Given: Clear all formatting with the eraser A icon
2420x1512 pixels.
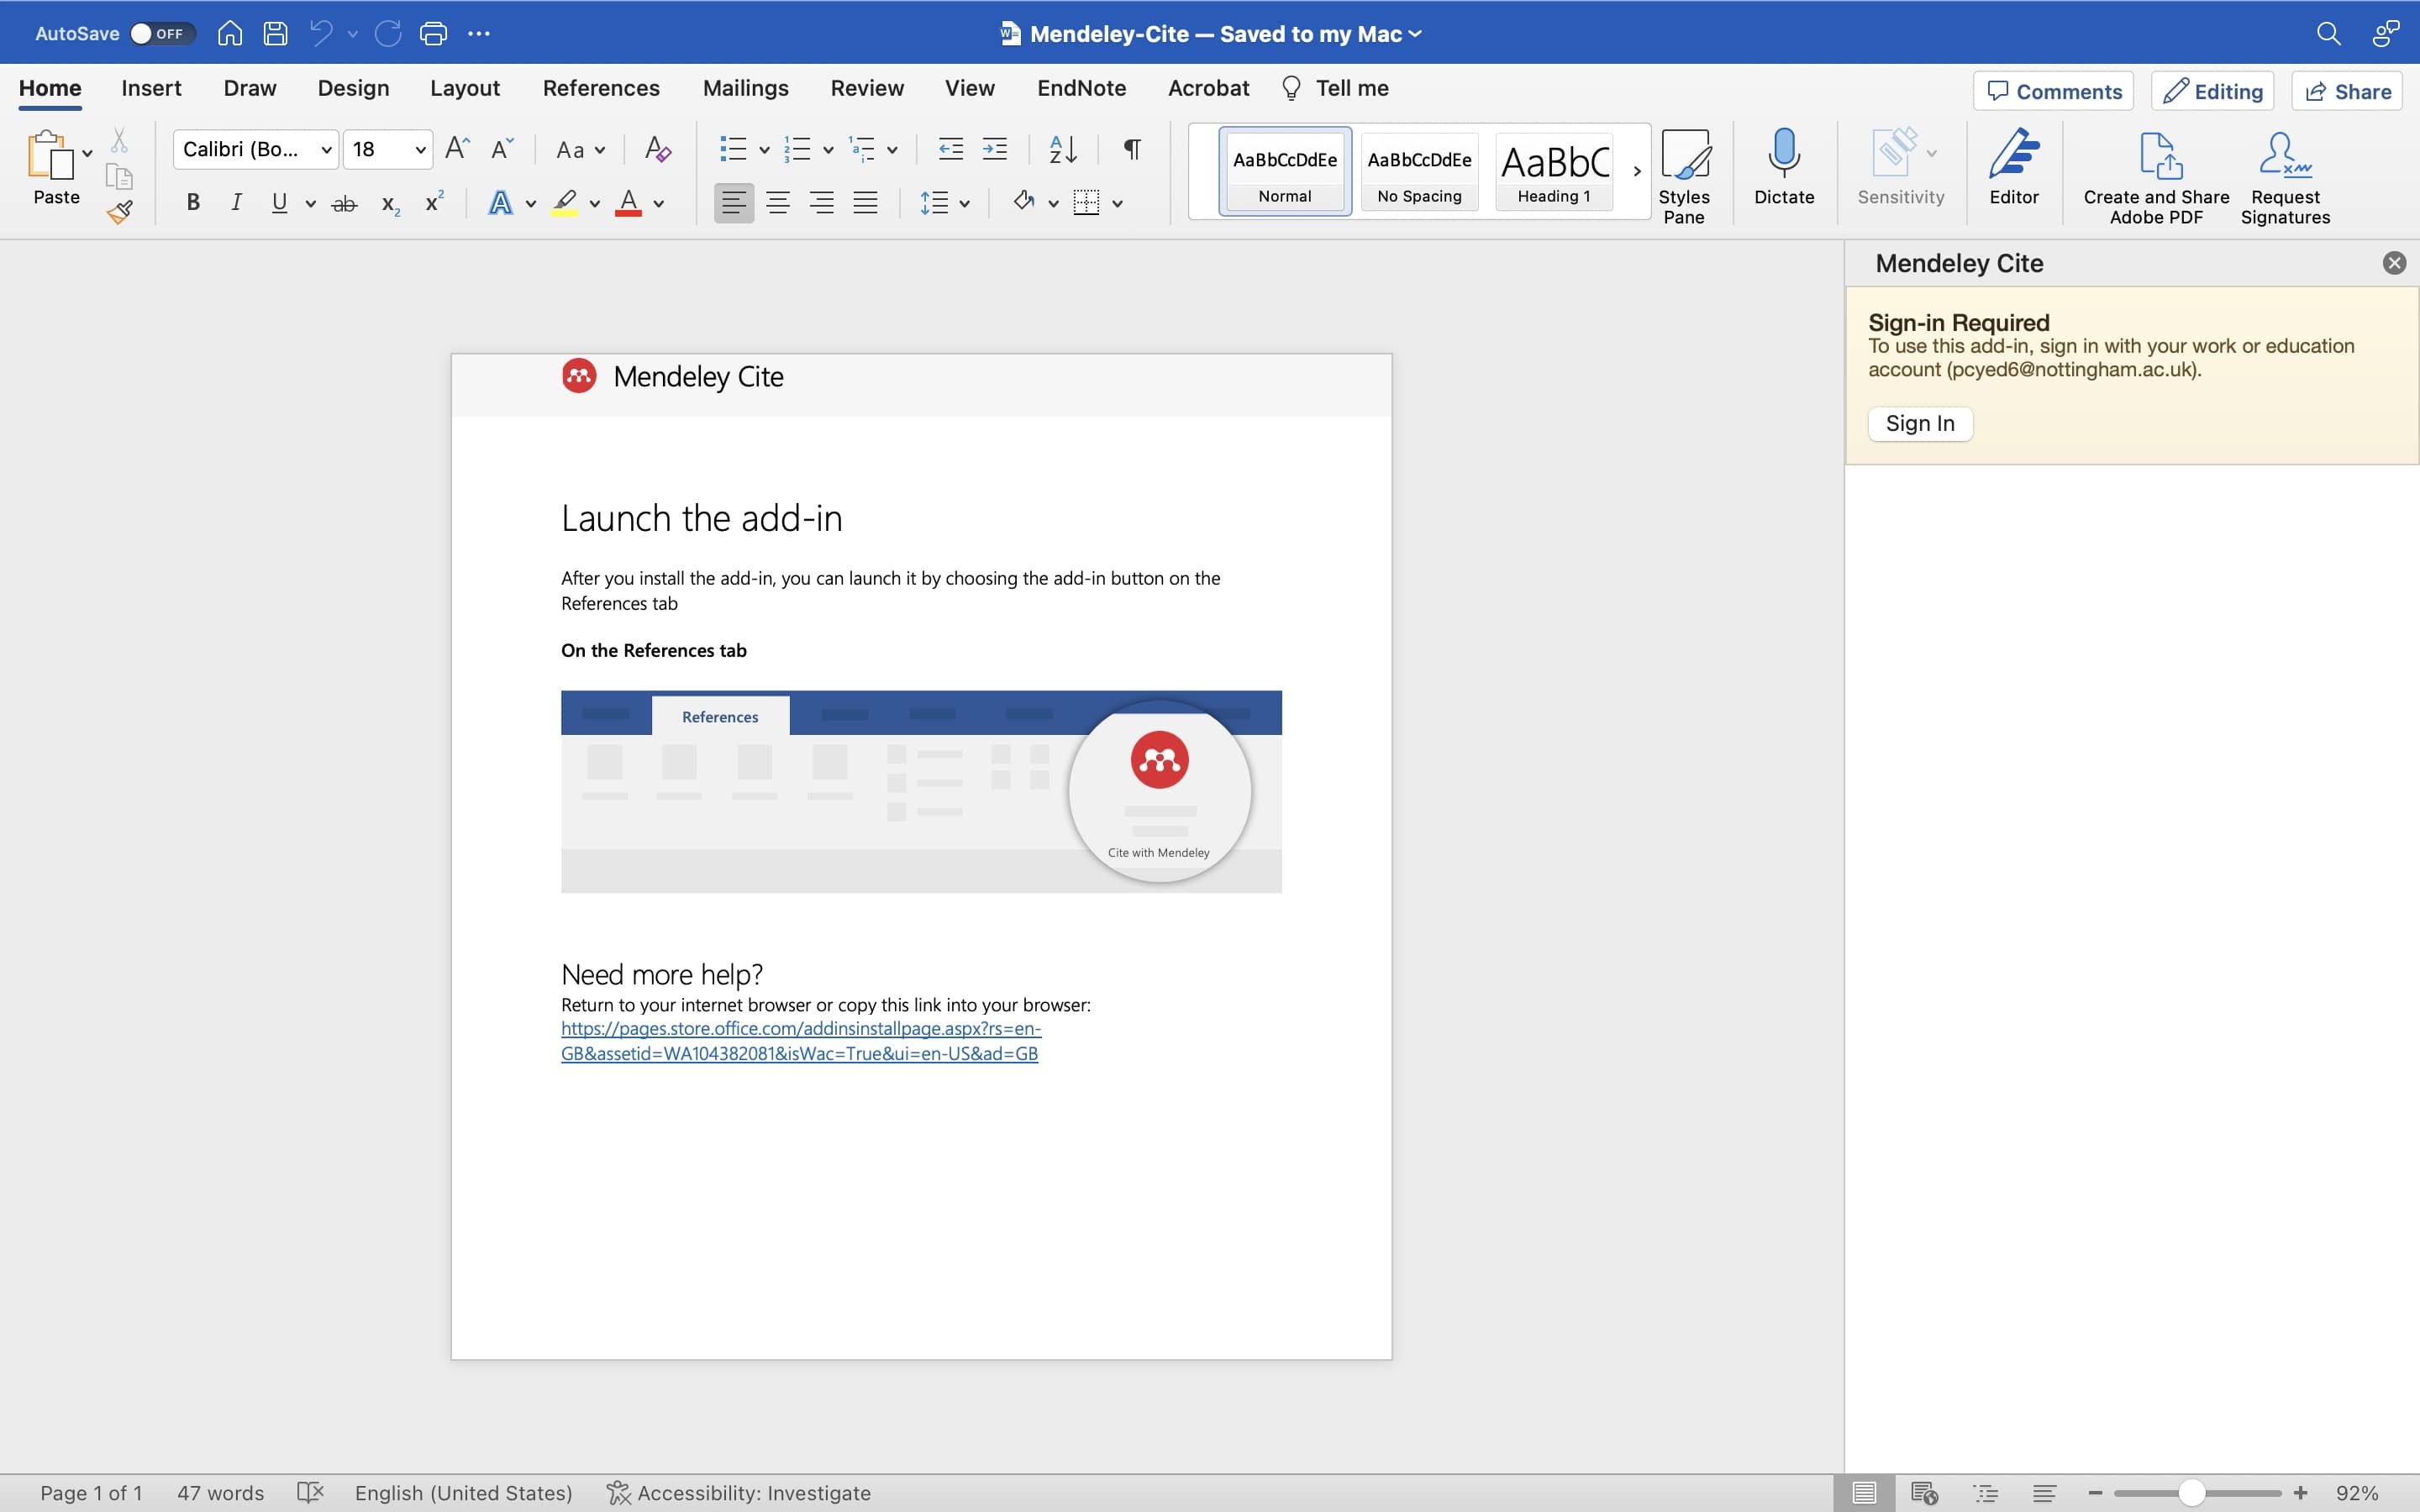Looking at the screenshot, I should pos(657,149).
